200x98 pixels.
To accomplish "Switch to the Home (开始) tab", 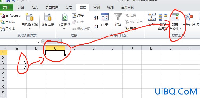I will coord(21,7).
